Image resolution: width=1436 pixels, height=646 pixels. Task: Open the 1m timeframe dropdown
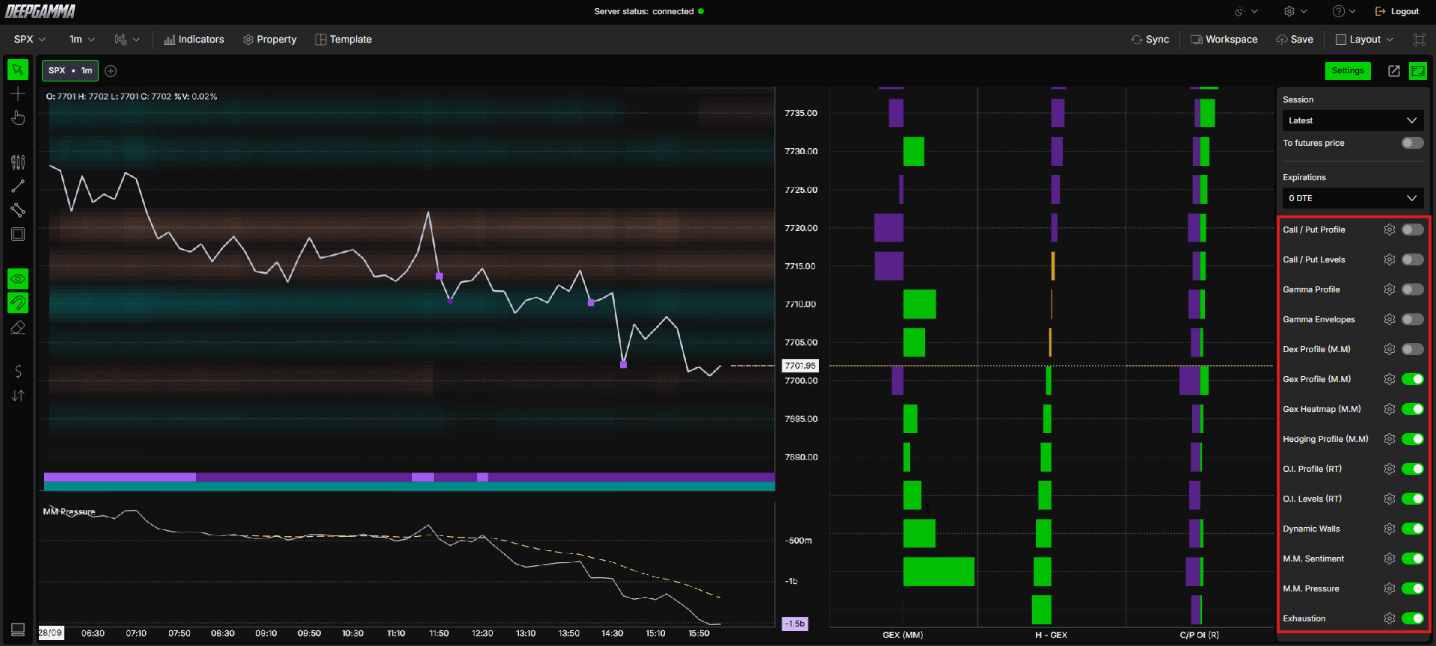click(82, 40)
